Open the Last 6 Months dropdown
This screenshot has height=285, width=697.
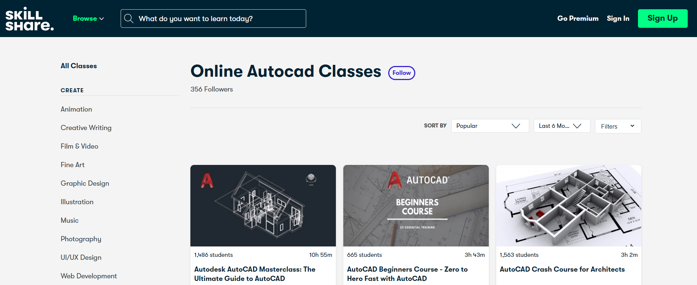tap(562, 126)
